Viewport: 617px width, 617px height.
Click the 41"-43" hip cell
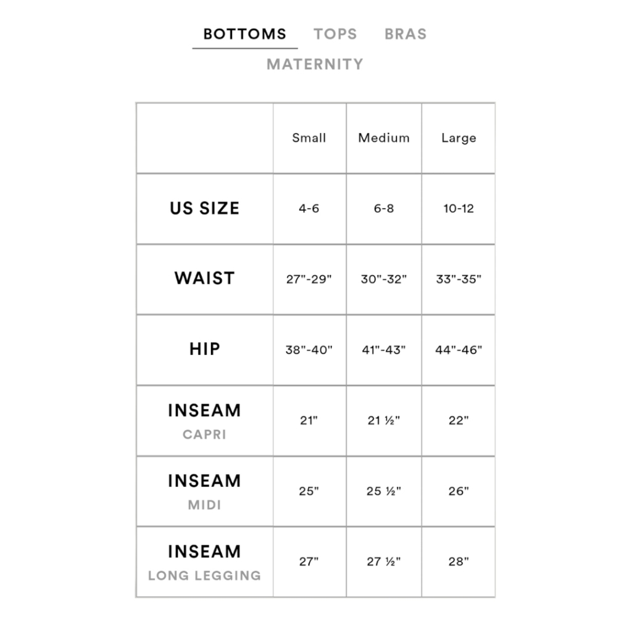(384, 350)
